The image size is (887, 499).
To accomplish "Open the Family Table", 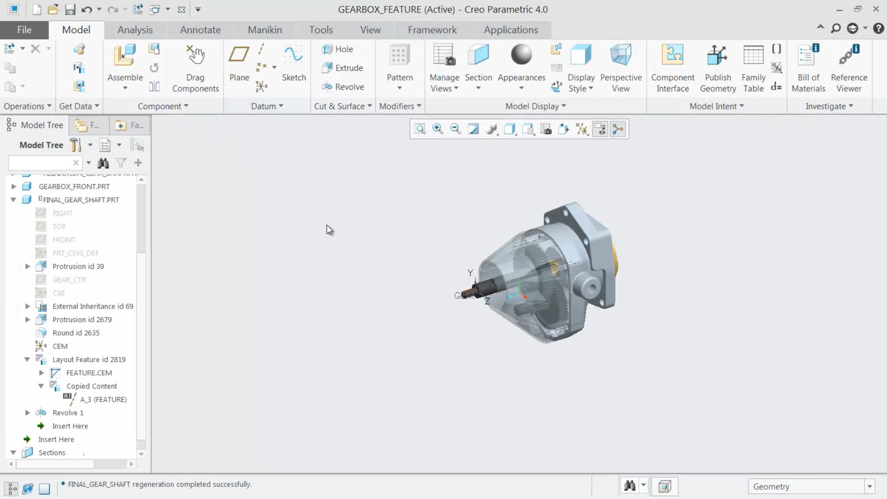I will coord(753,68).
